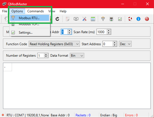Minimize the QModMaster window
Image resolution: width=154 pixels, height=118 pixels.
[123, 4]
